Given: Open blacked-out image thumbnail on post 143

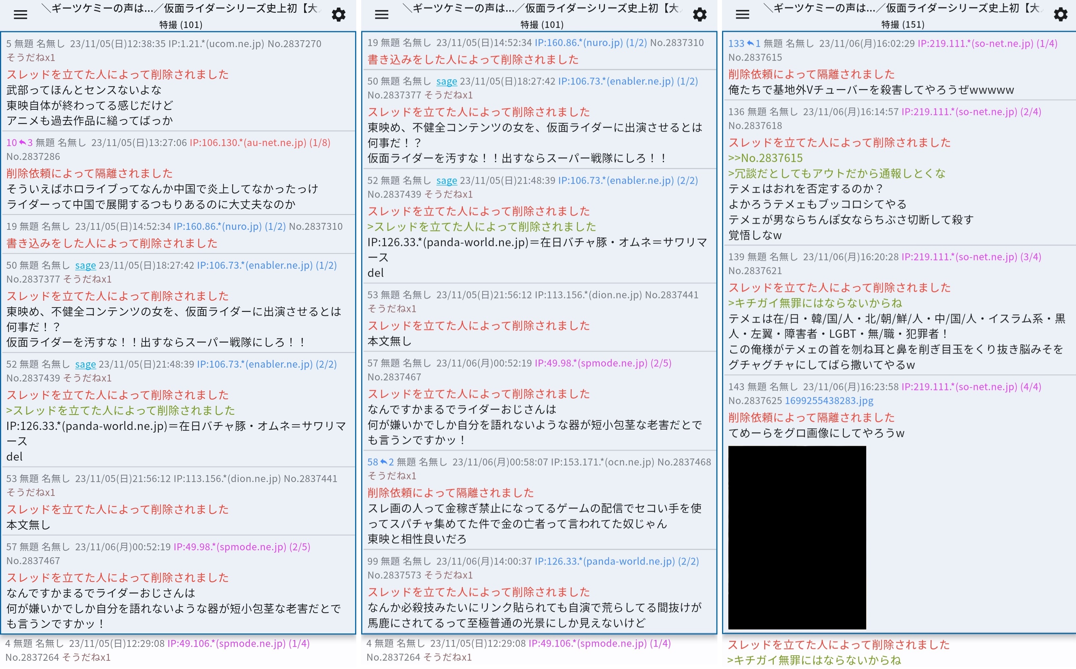Looking at the screenshot, I should coord(797,537).
